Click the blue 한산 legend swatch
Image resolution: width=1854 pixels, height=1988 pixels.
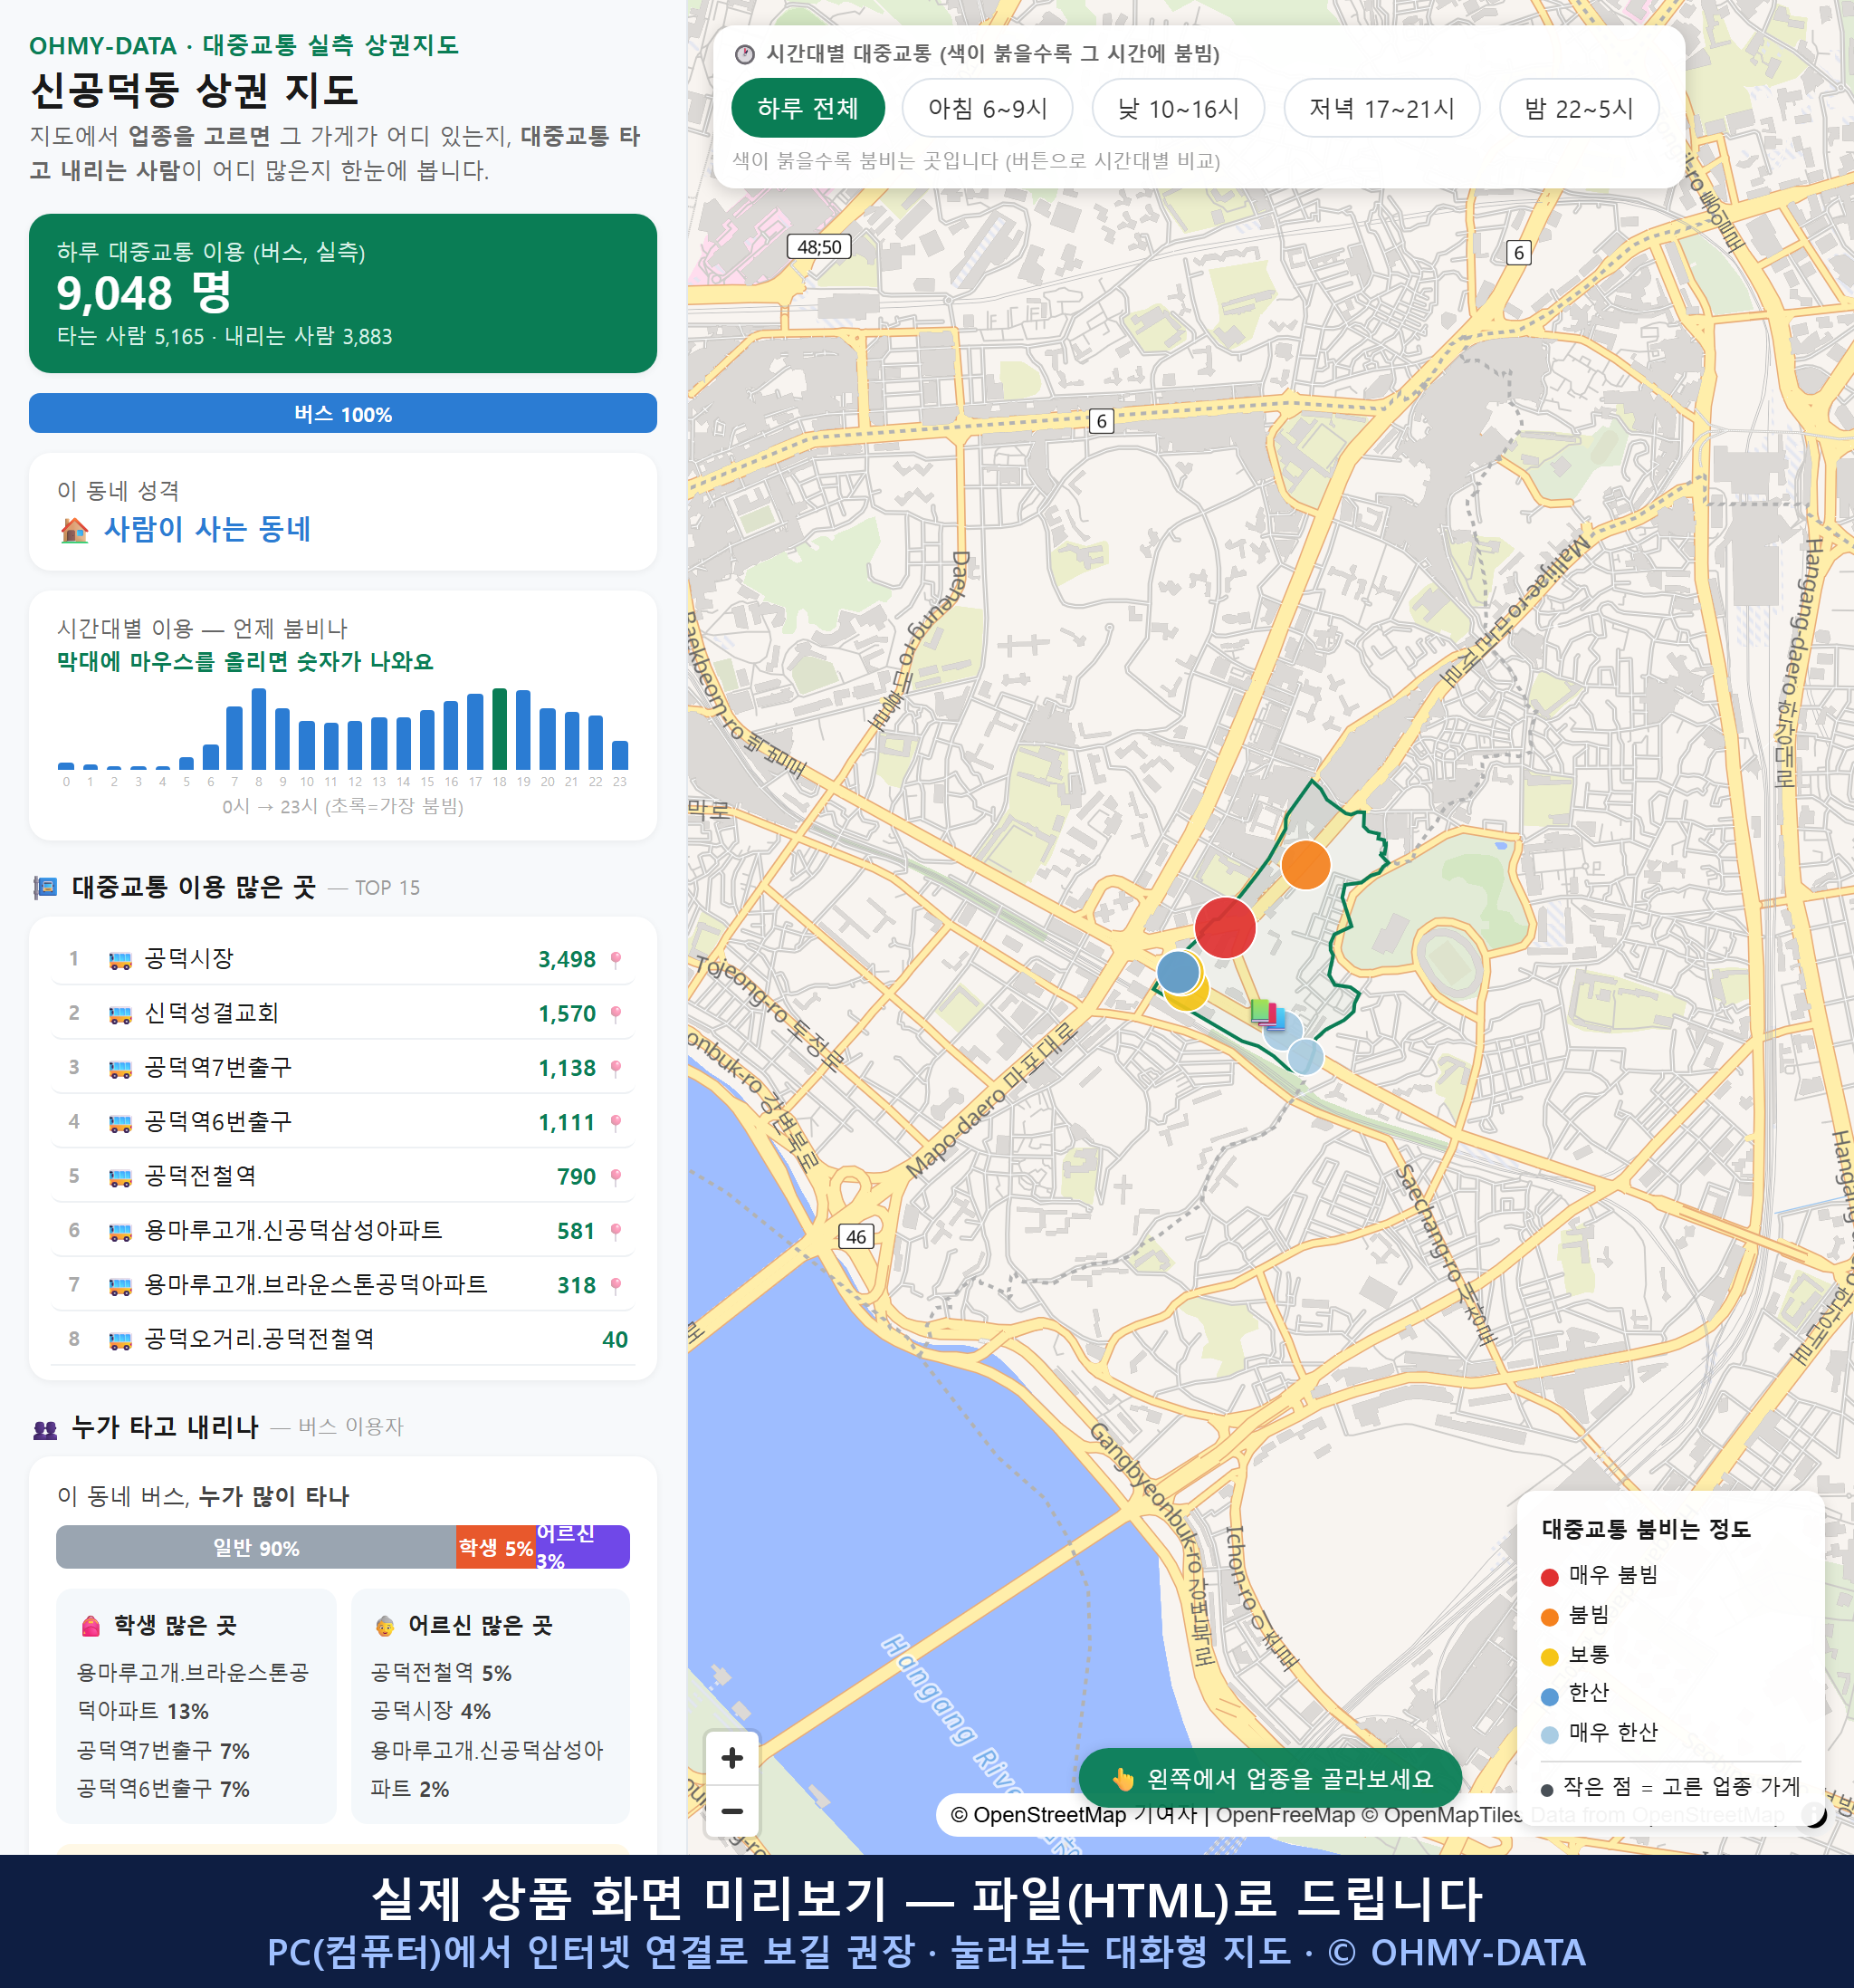pos(1549,1696)
